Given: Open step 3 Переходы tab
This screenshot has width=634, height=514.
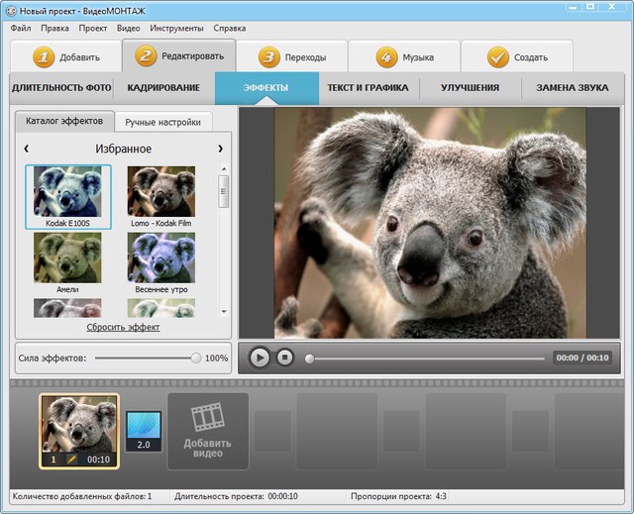Looking at the screenshot, I should tap(292, 56).
